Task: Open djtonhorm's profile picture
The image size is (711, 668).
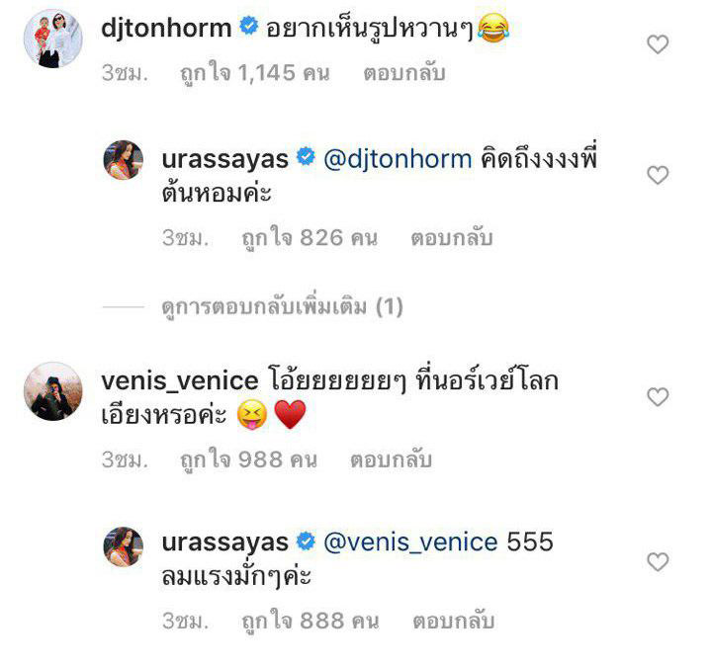Action: point(53,39)
